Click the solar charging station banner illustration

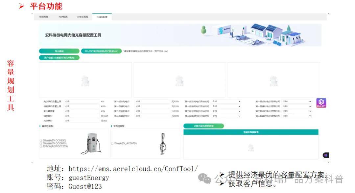coord(252,35)
